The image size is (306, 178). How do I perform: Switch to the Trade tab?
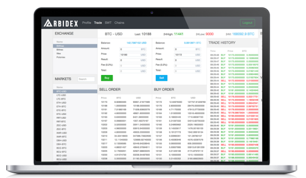pos(98,23)
